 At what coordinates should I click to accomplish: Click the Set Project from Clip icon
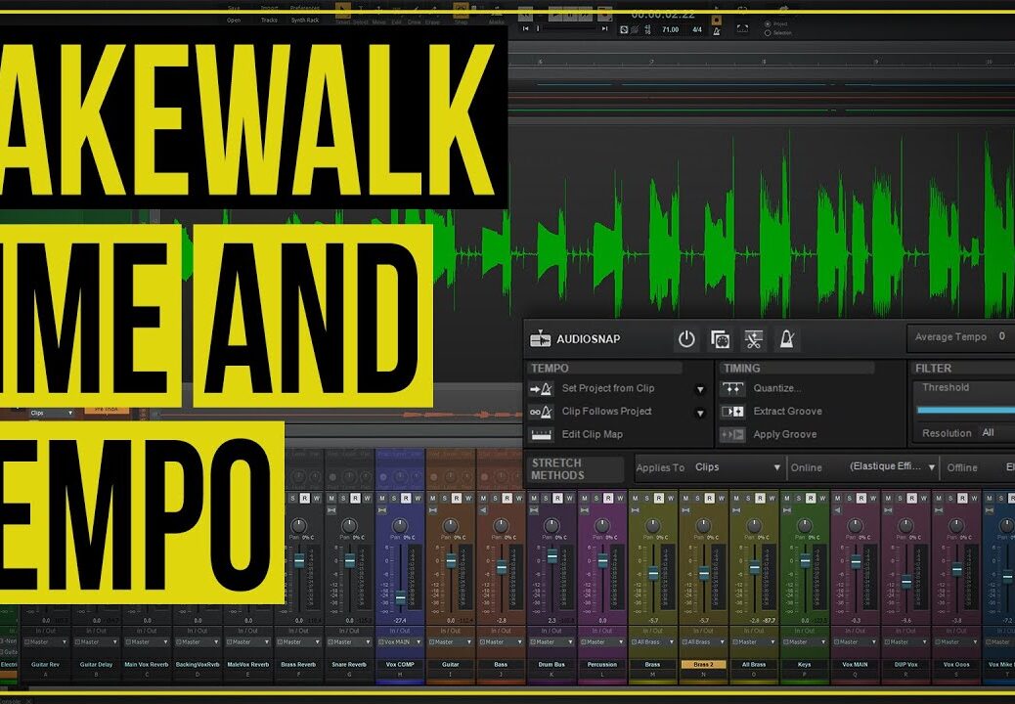pyautogui.click(x=541, y=389)
